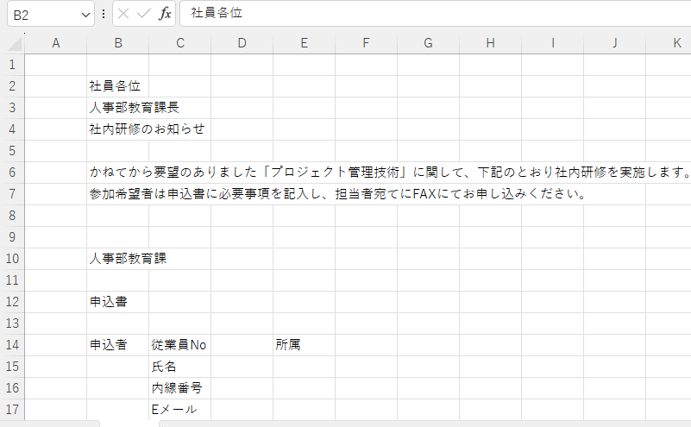Click the Enter checkmark icon in formula bar
The image size is (691, 427).
click(x=144, y=14)
